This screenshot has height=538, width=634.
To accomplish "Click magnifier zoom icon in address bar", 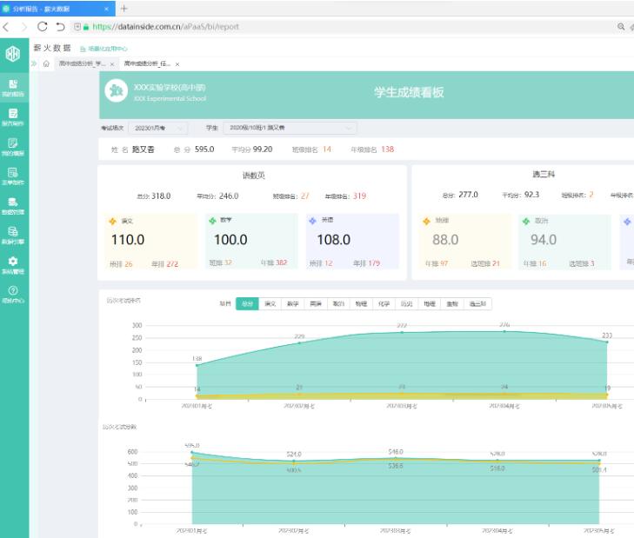I will [621, 27].
